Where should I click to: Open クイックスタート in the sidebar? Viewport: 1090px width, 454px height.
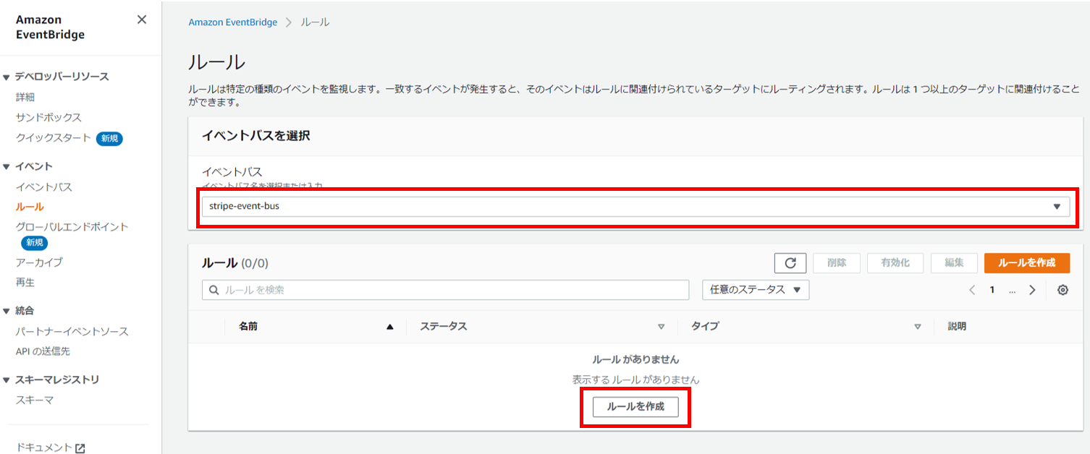pos(54,137)
